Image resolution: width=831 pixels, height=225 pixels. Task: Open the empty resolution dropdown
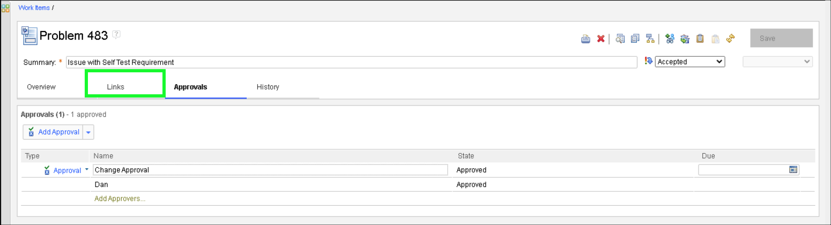[777, 62]
